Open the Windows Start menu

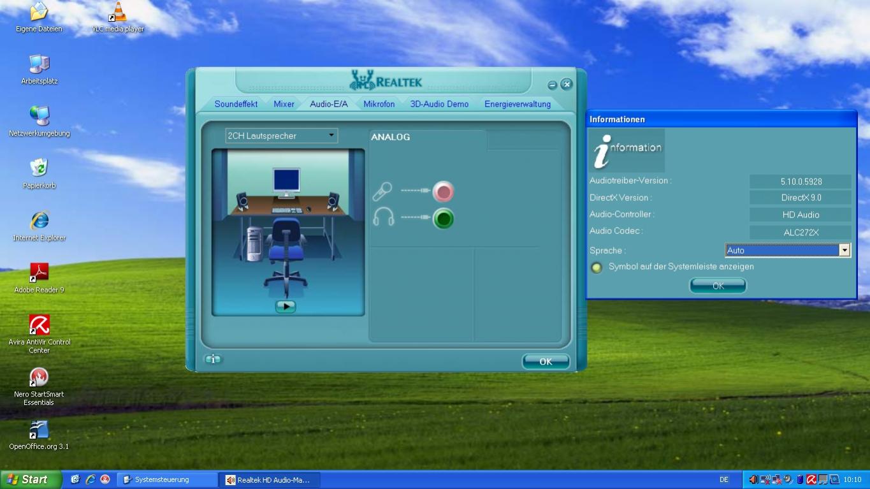click(31, 479)
